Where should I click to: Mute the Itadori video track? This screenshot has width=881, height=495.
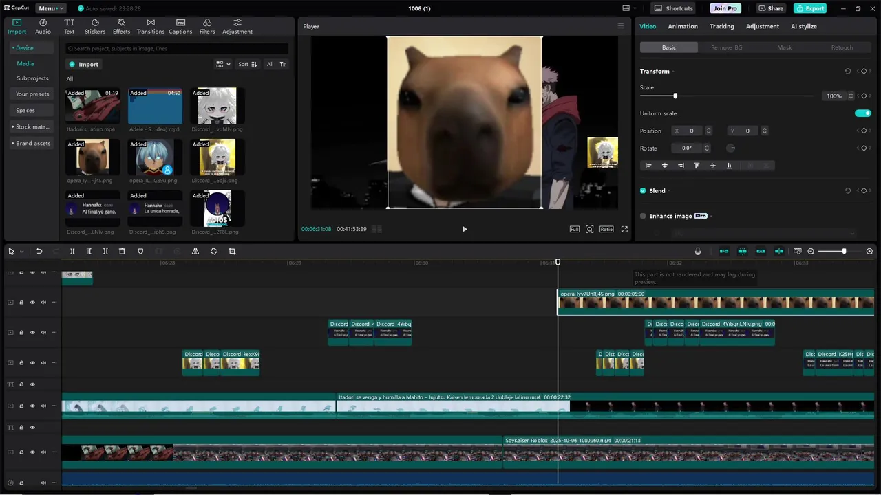coord(43,406)
